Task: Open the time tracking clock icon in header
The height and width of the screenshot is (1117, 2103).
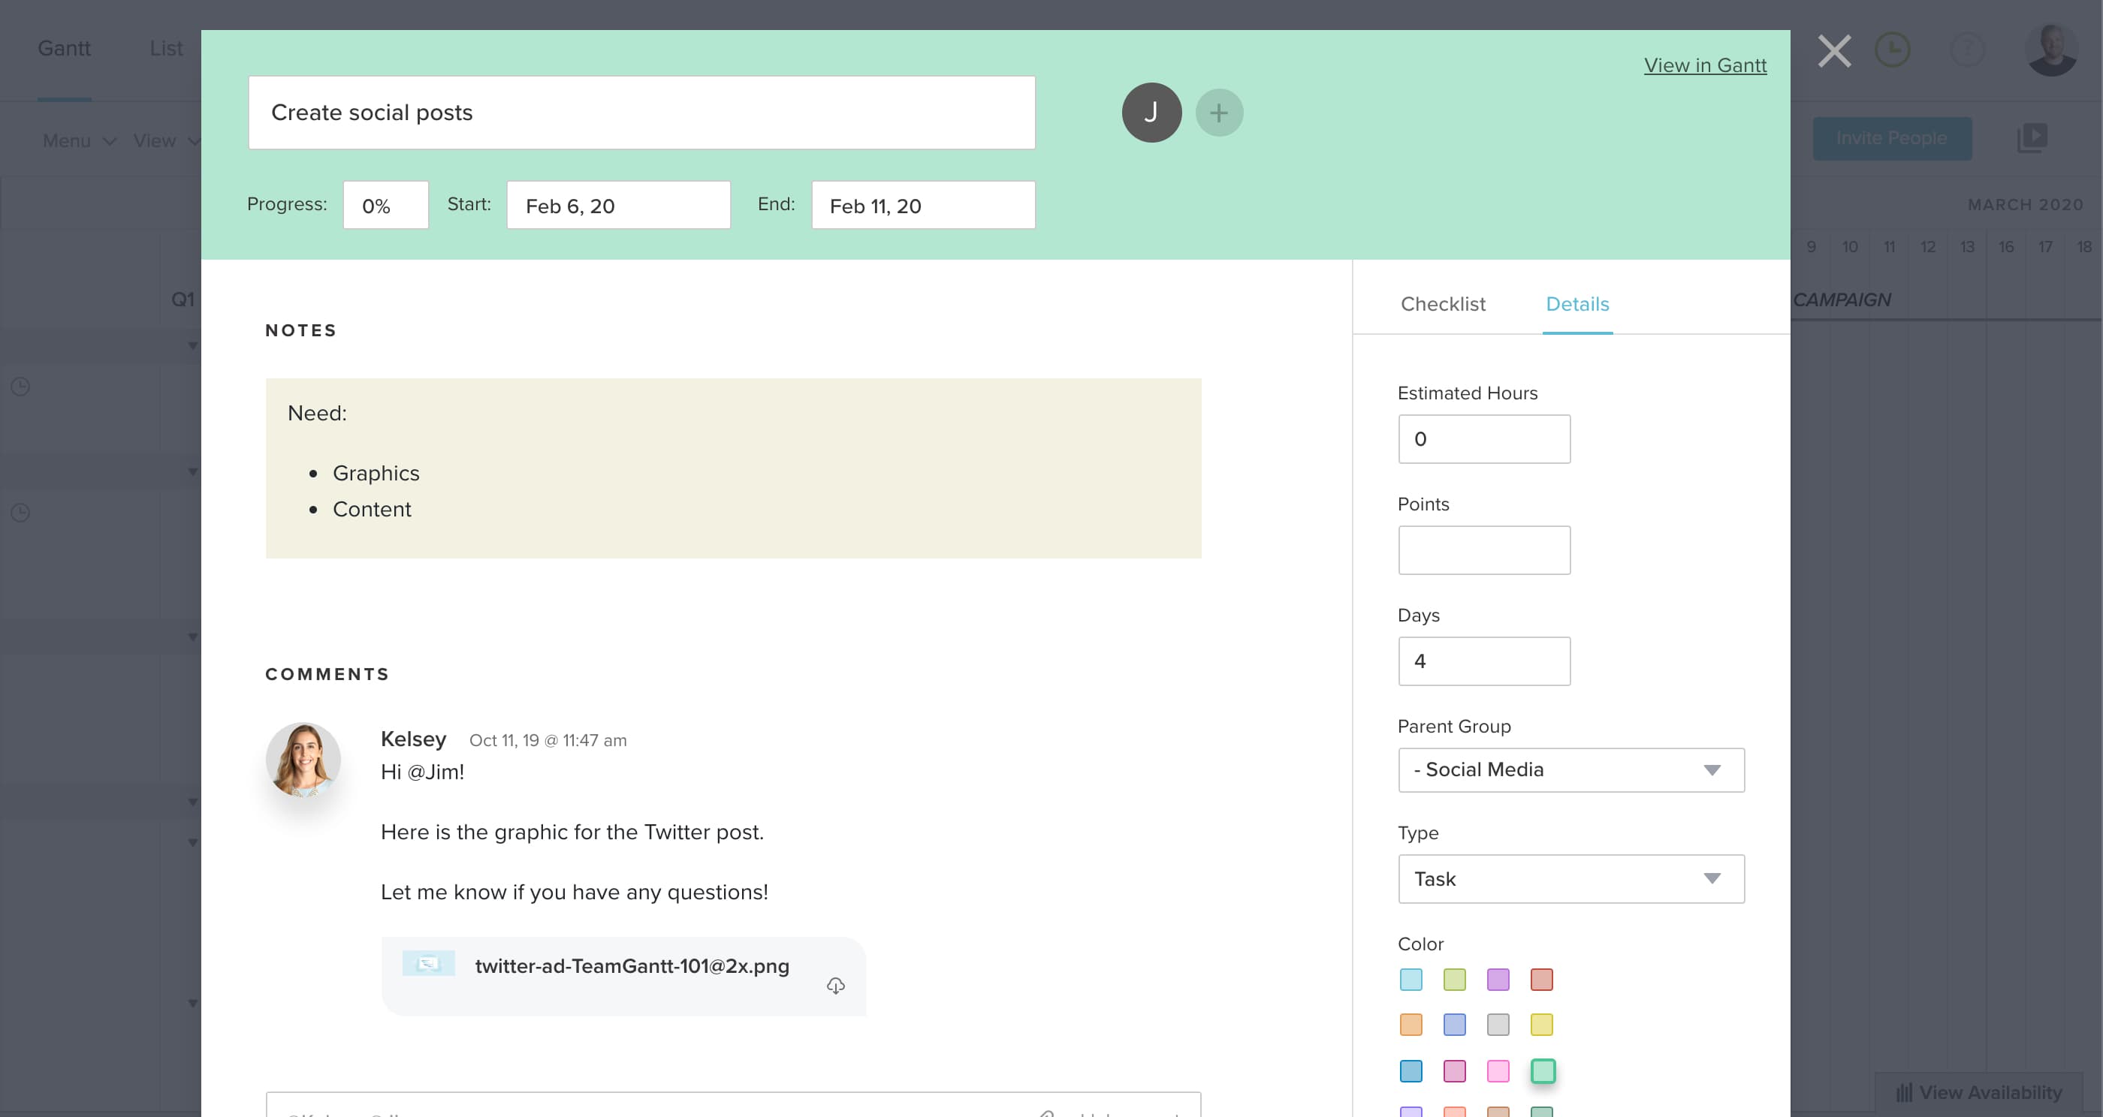Action: [x=1893, y=50]
